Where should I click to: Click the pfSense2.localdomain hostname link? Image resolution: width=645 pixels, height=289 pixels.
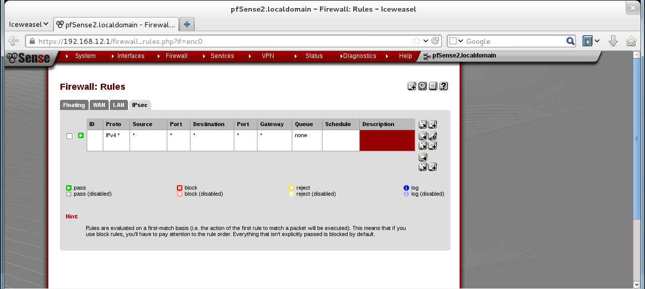tap(464, 55)
